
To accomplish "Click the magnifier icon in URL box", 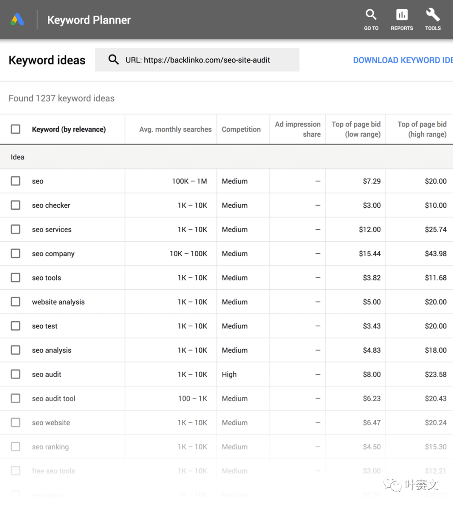I will coord(113,60).
